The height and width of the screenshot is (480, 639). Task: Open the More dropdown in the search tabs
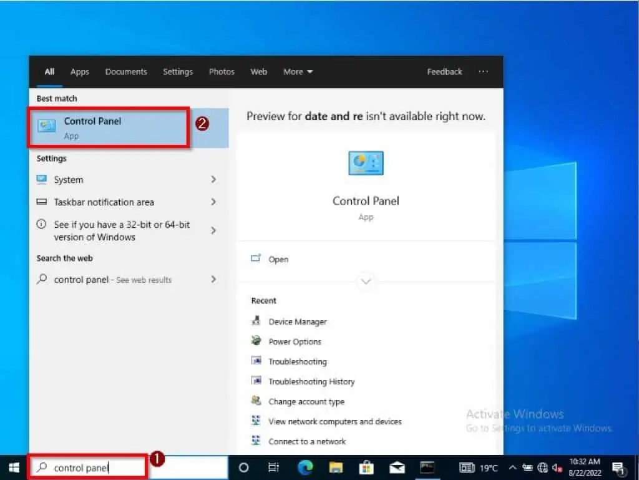click(298, 72)
